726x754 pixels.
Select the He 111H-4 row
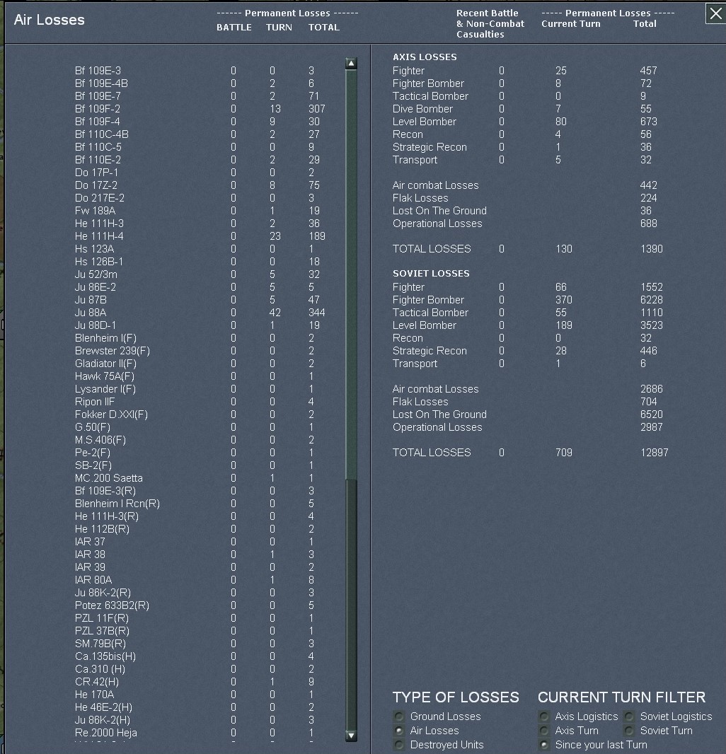click(x=200, y=236)
